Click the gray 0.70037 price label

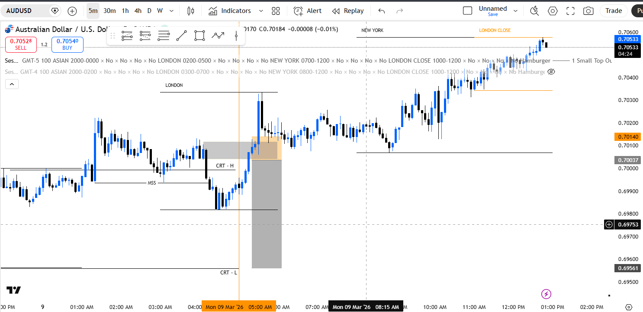(628, 160)
